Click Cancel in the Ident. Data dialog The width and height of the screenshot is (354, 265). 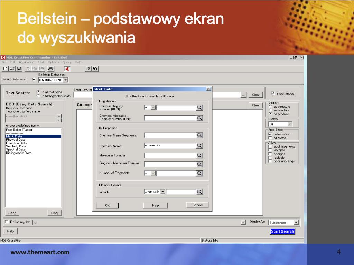point(197,205)
